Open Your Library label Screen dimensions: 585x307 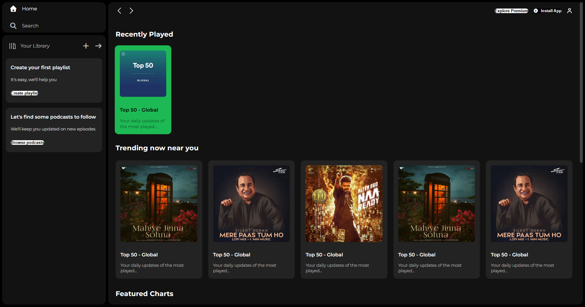[x=35, y=46]
